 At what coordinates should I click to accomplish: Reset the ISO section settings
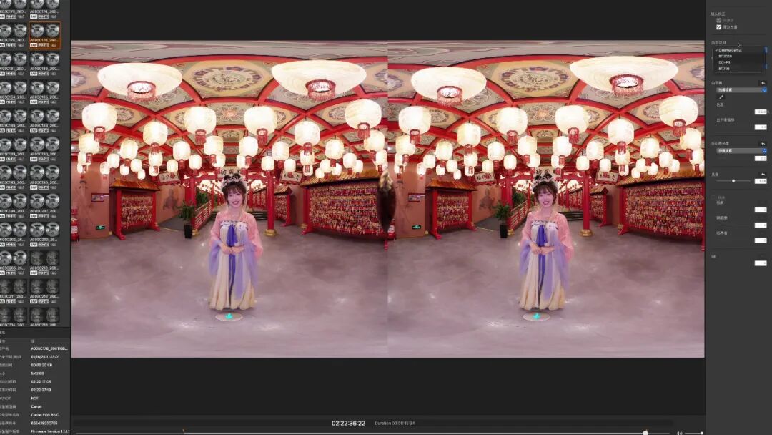point(763,144)
